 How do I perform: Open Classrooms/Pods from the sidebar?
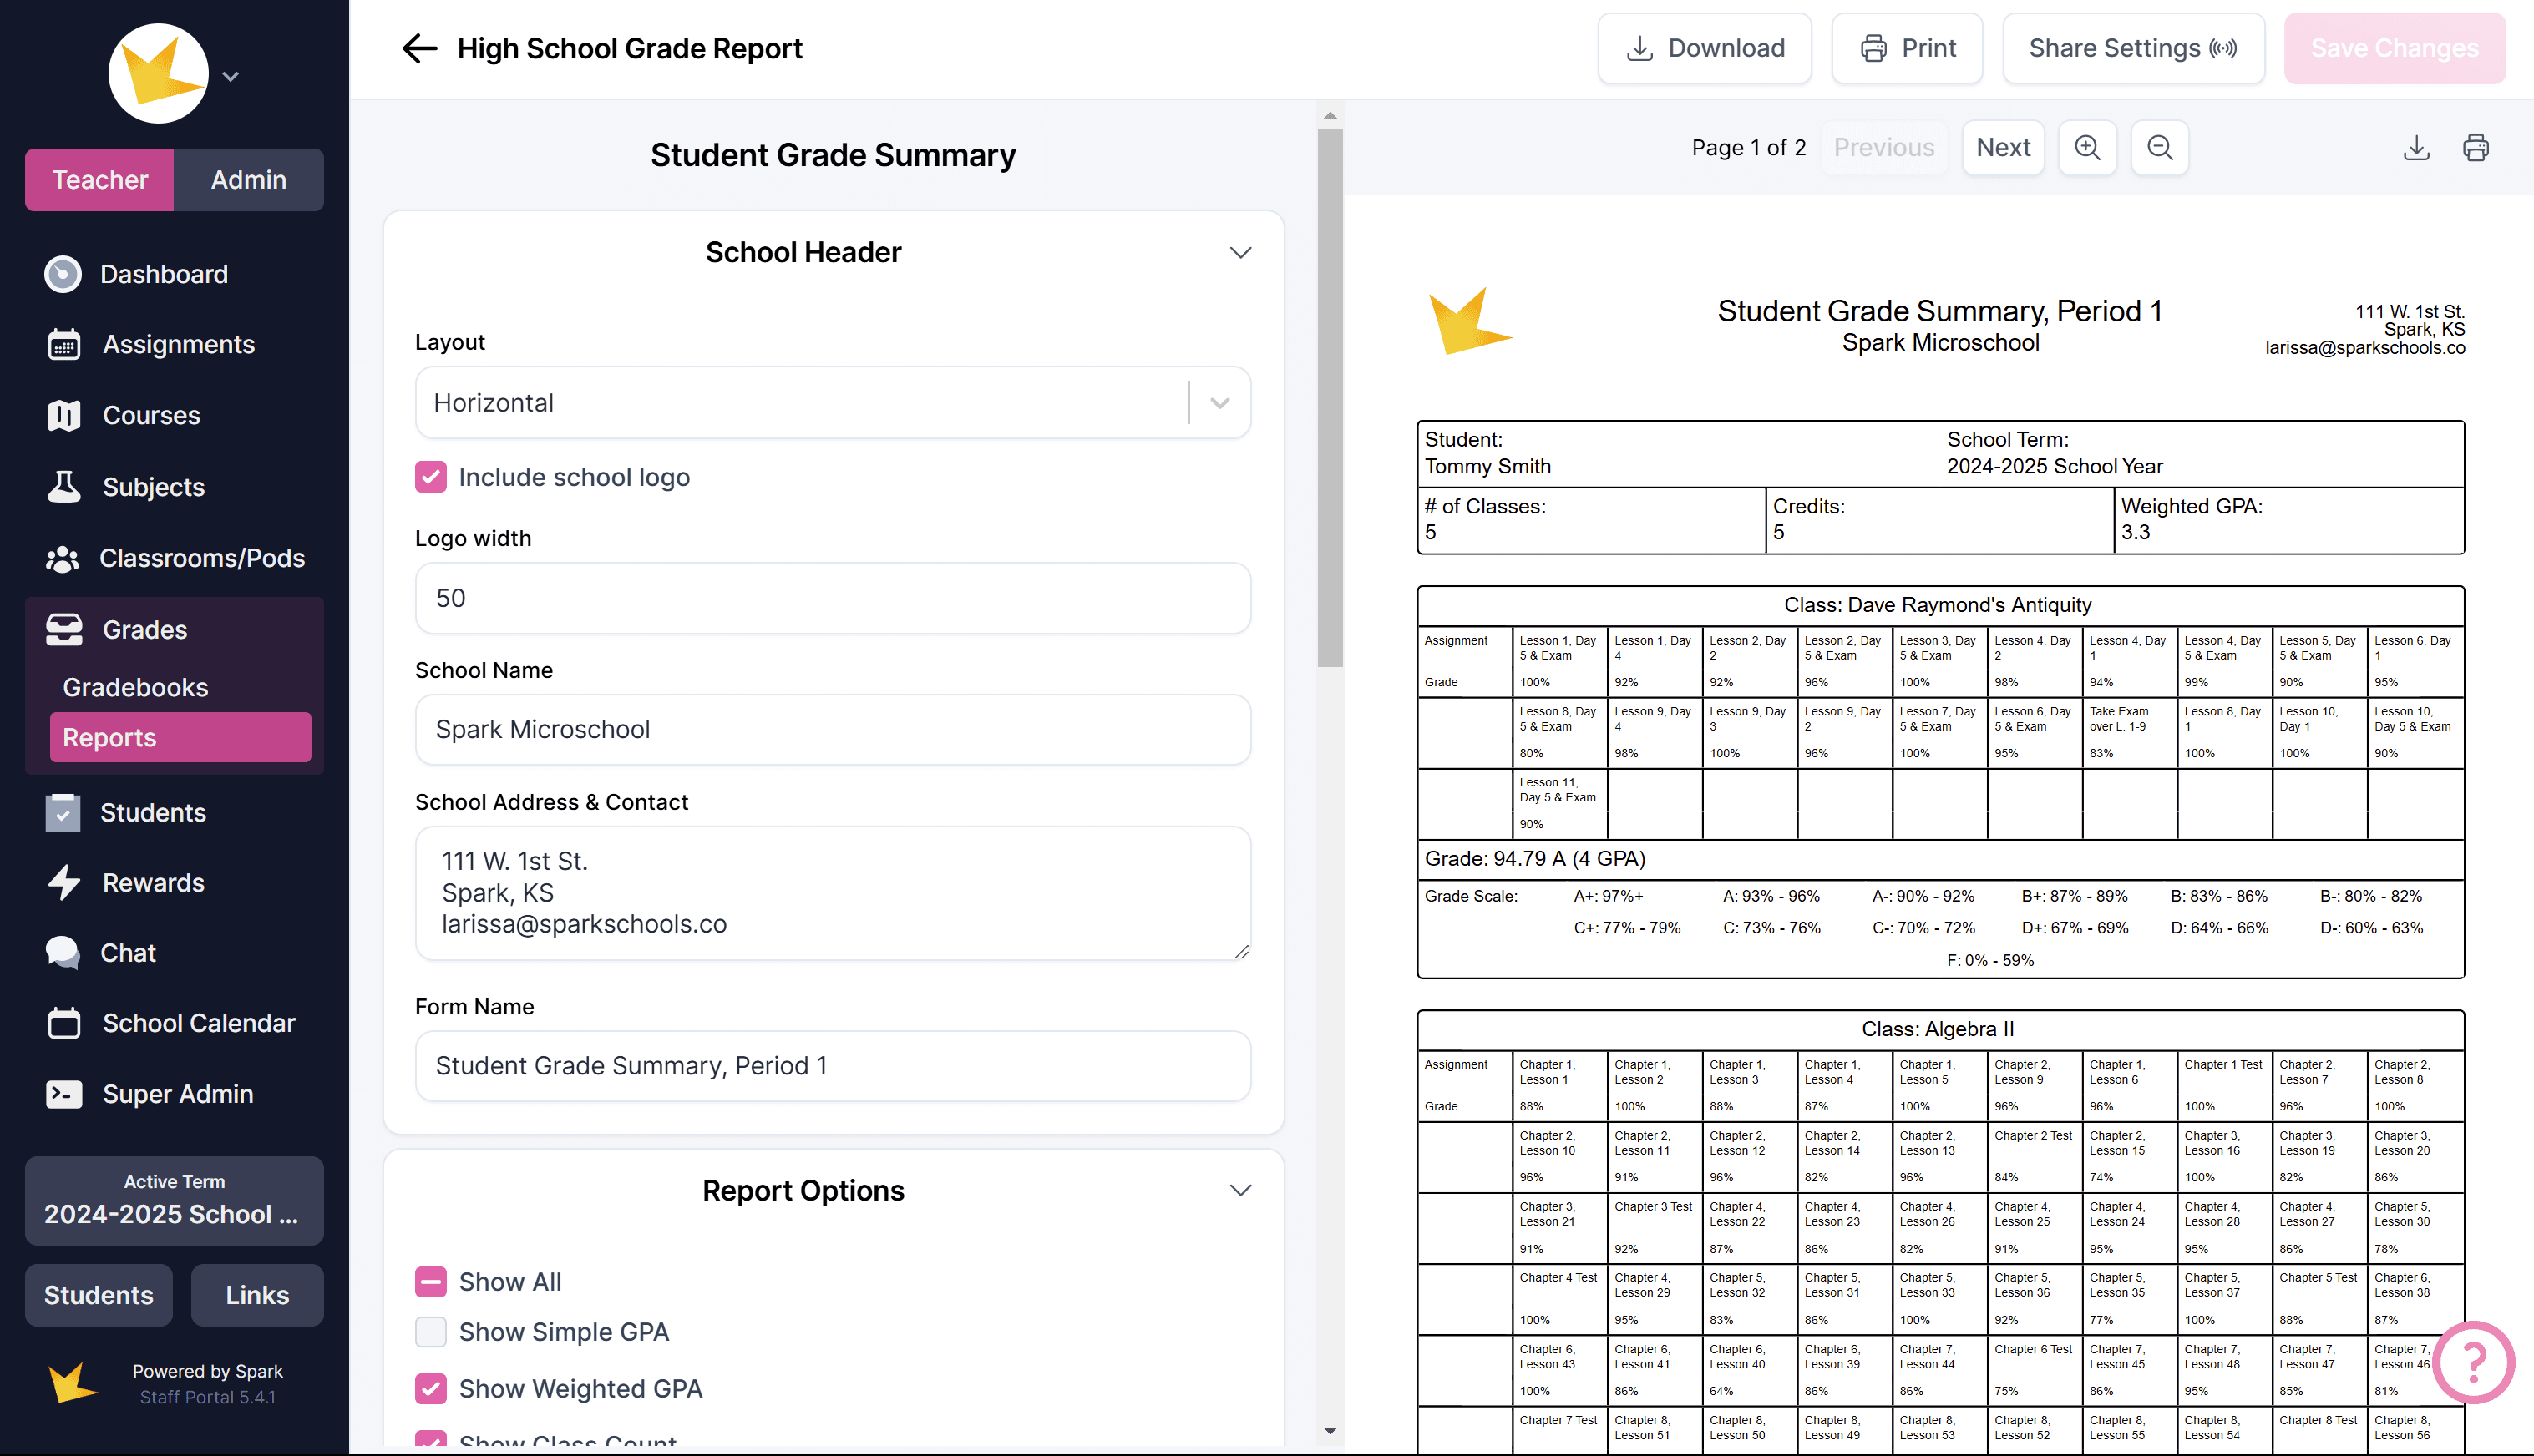click(x=202, y=558)
